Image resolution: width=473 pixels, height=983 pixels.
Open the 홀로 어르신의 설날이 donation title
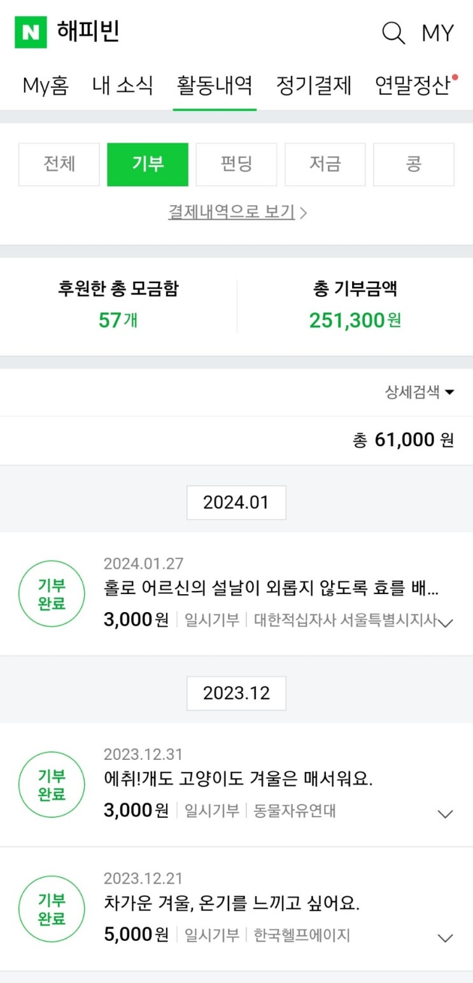click(x=271, y=588)
